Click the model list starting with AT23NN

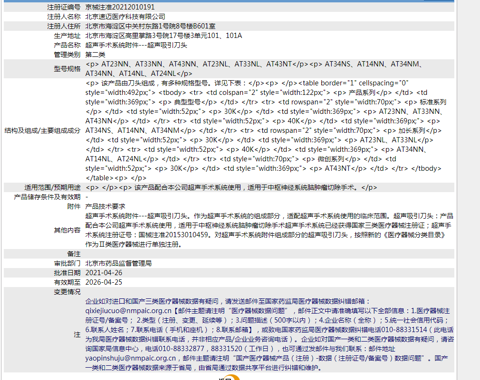pyautogui.click(x=254, y=69)
